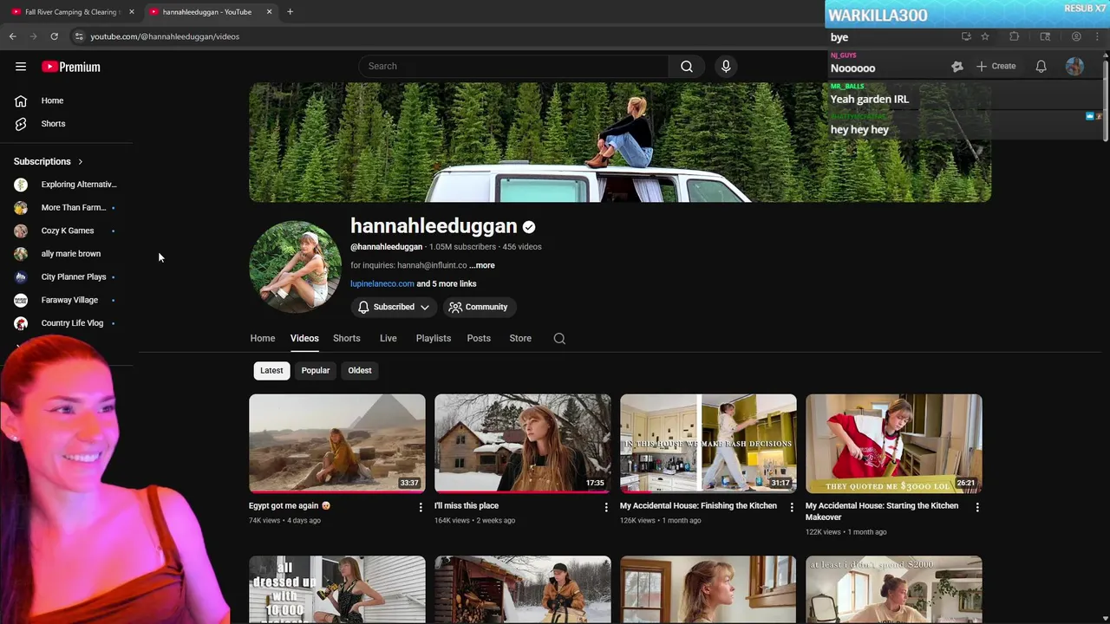Switch to the Shorts channel tab
Image resolution: width=1110 pixels, height=624 pixels.
click(x=346, y=338)
